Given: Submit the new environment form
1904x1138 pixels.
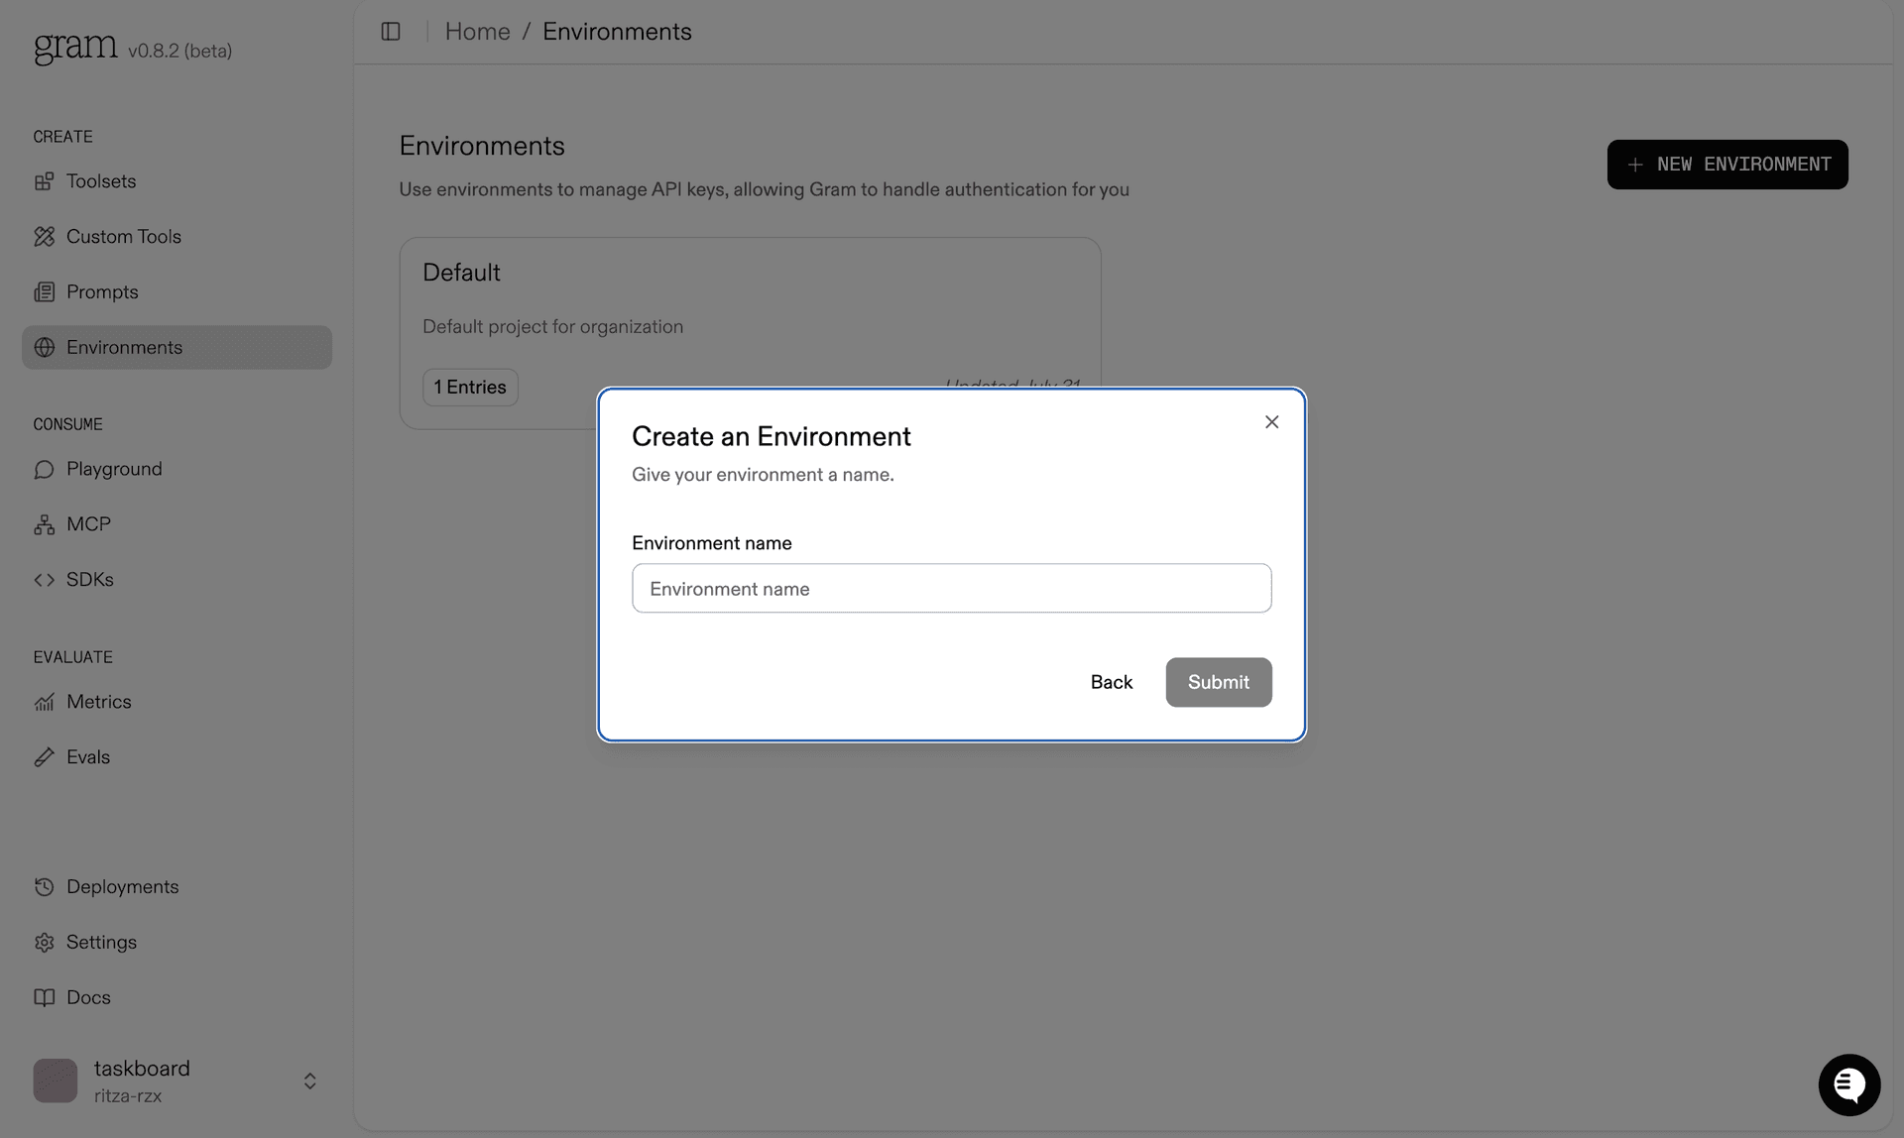Looking at the screenshot, I should pos(1219,682).
